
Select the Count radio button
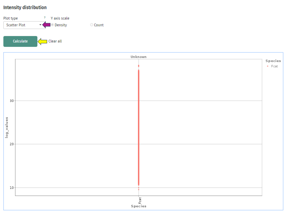(91, 25)
